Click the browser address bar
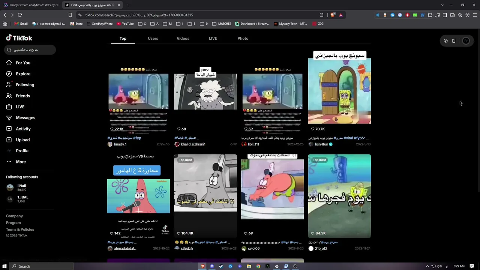 click(x=199, y=15)
